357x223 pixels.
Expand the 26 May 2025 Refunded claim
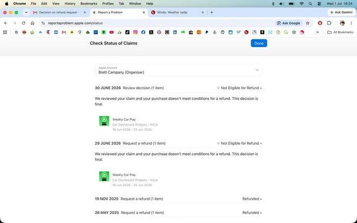[261, 213]
